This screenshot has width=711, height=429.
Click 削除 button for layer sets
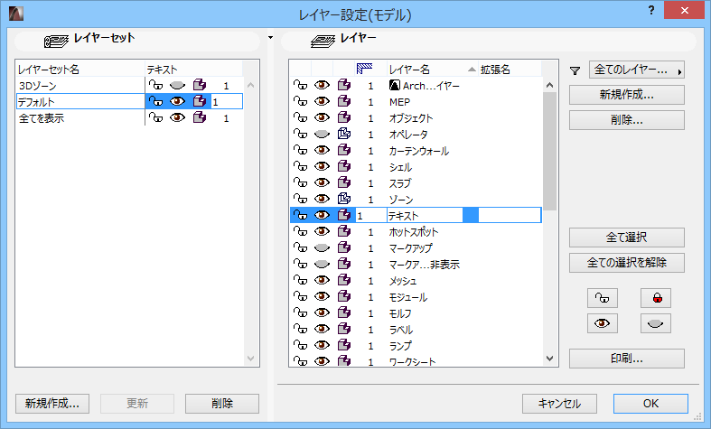[221, 403]
